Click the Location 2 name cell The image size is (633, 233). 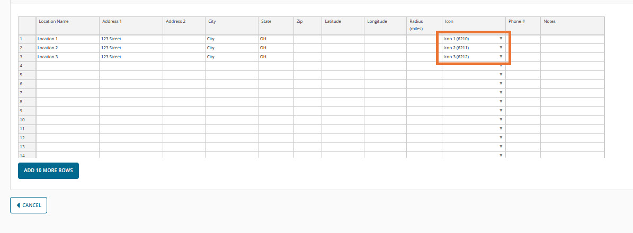[x=67, y=48]
